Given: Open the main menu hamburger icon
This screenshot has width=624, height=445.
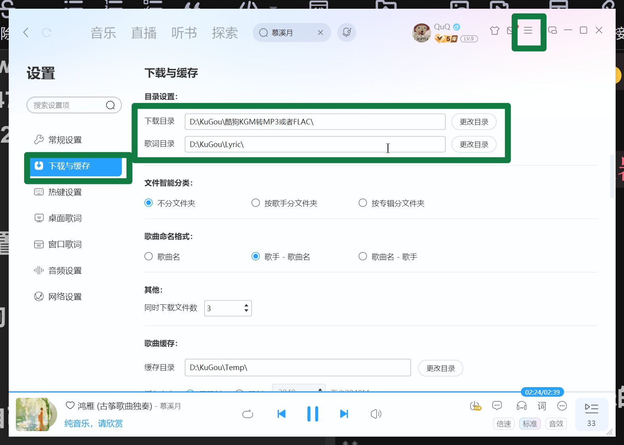Looking at the screenshot, I should tap(528, 31).
